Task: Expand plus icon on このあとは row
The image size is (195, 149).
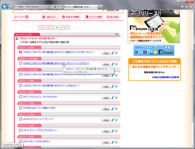Action: [x=116, y=86]
